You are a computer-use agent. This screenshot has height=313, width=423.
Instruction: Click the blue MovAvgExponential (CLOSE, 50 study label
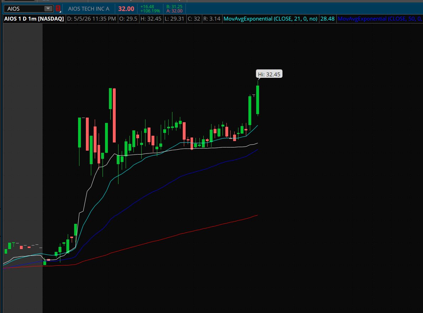380,18
